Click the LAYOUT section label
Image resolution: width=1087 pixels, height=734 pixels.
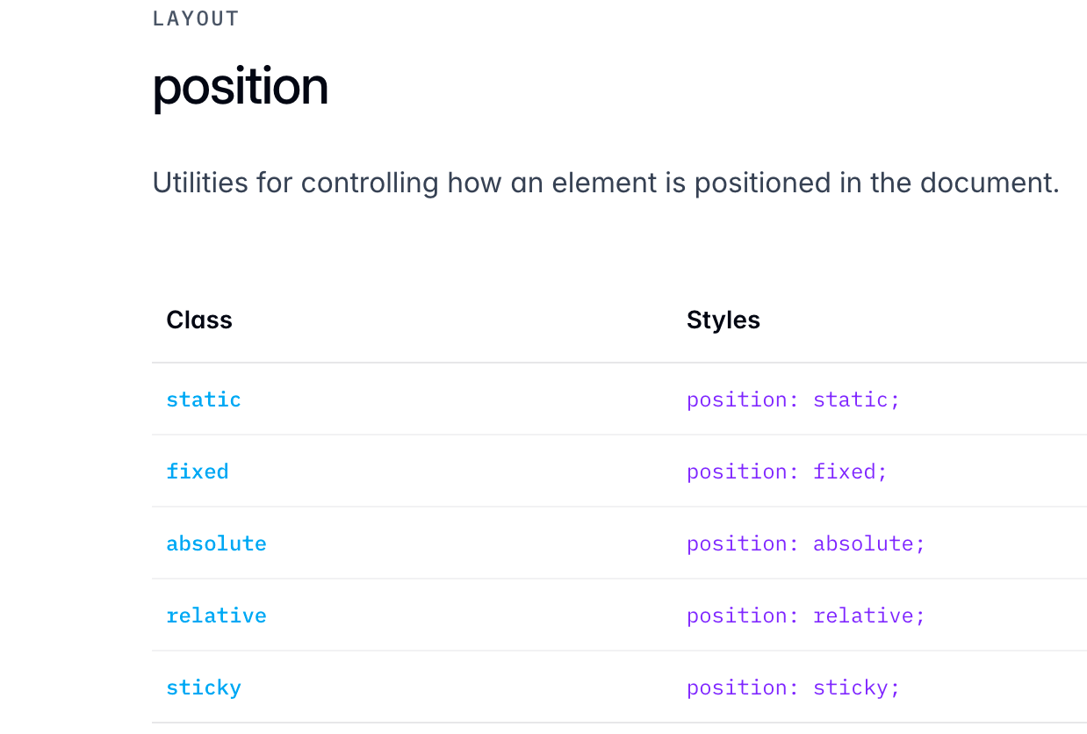[x=196, y=19]
